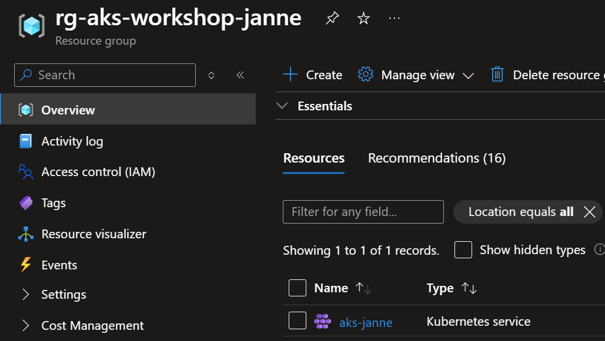Expand the Settings section in sidebar
Screen dimensions: 605x341
[x=25, y=295]
